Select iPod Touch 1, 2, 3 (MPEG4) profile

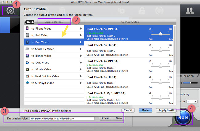click(x=129, y=97)
